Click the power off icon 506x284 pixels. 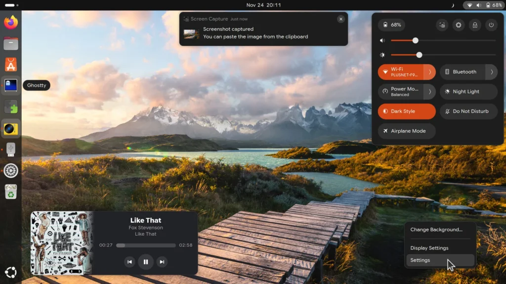491,25
